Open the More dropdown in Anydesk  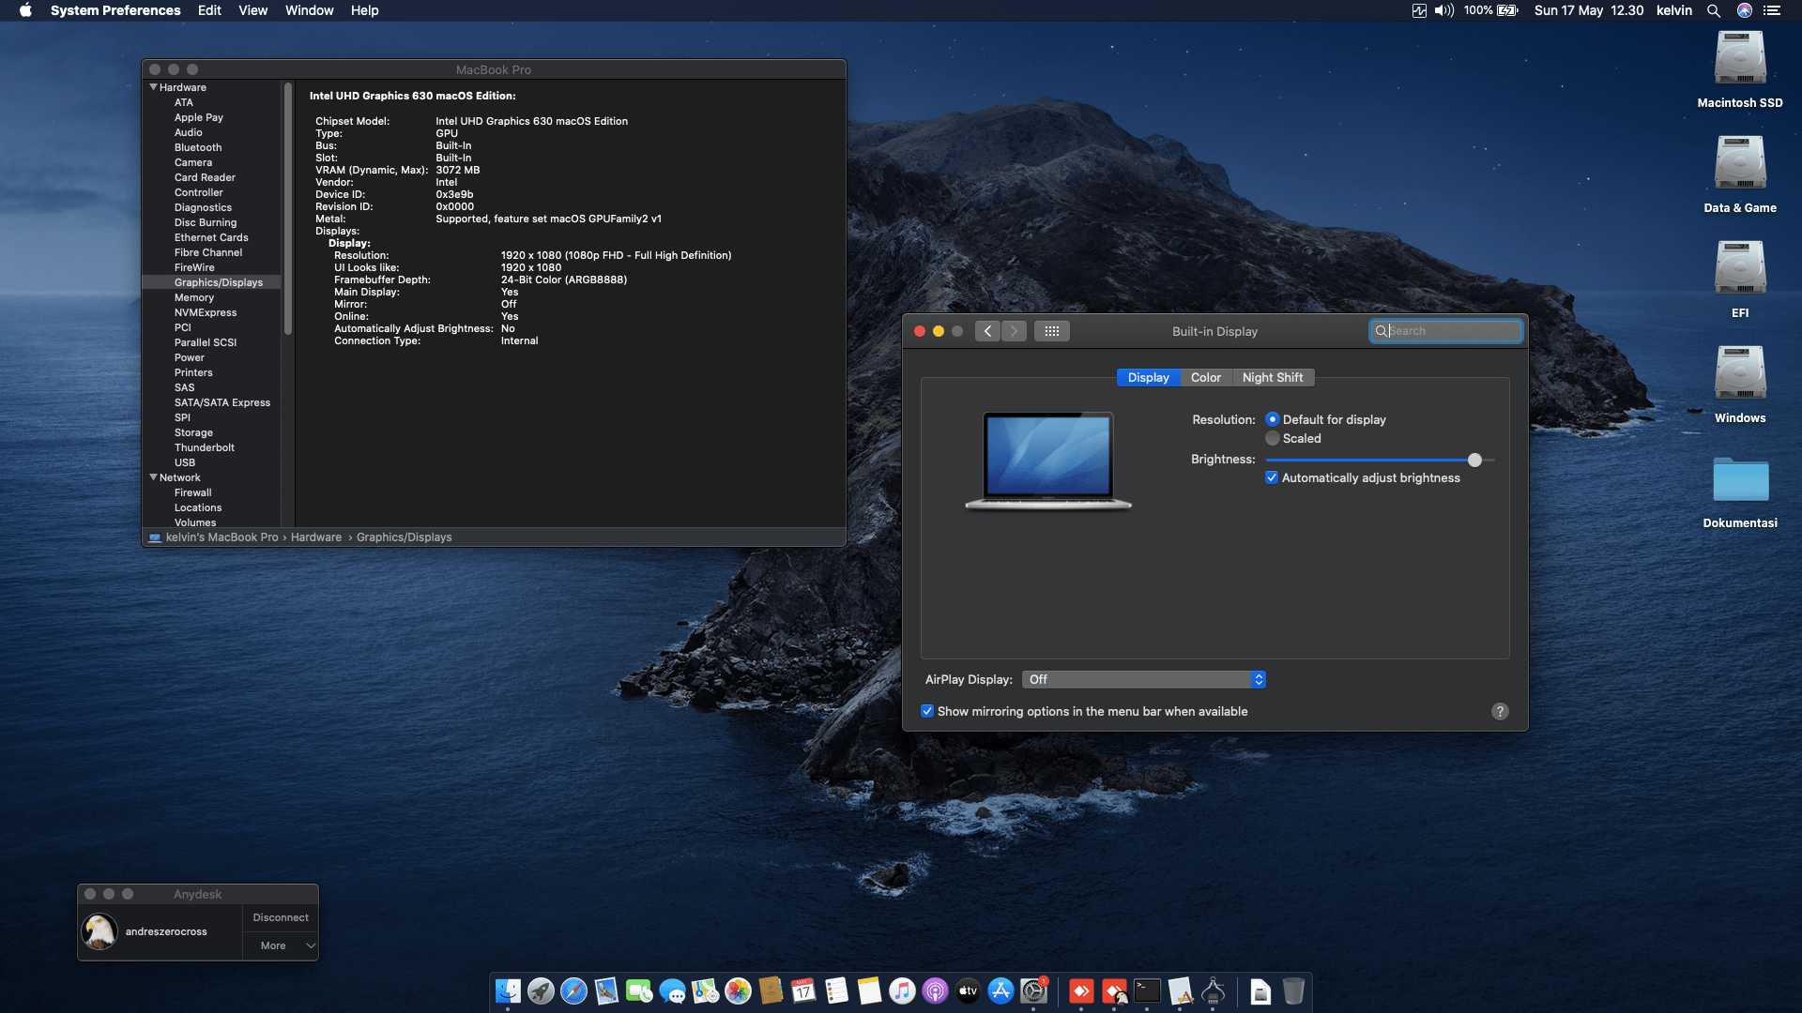281,945
